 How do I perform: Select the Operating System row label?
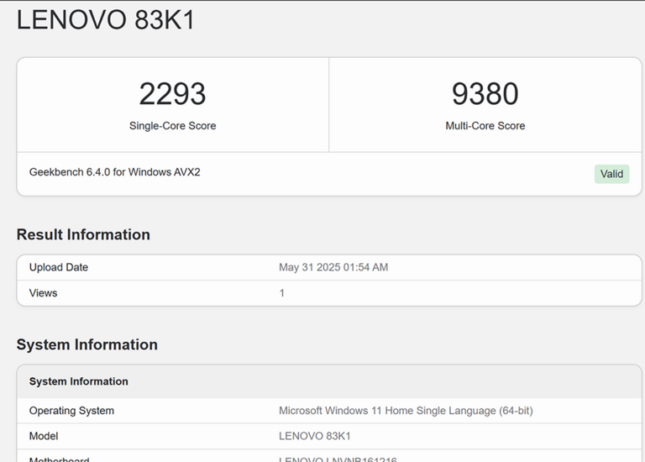tap(71, 411)
